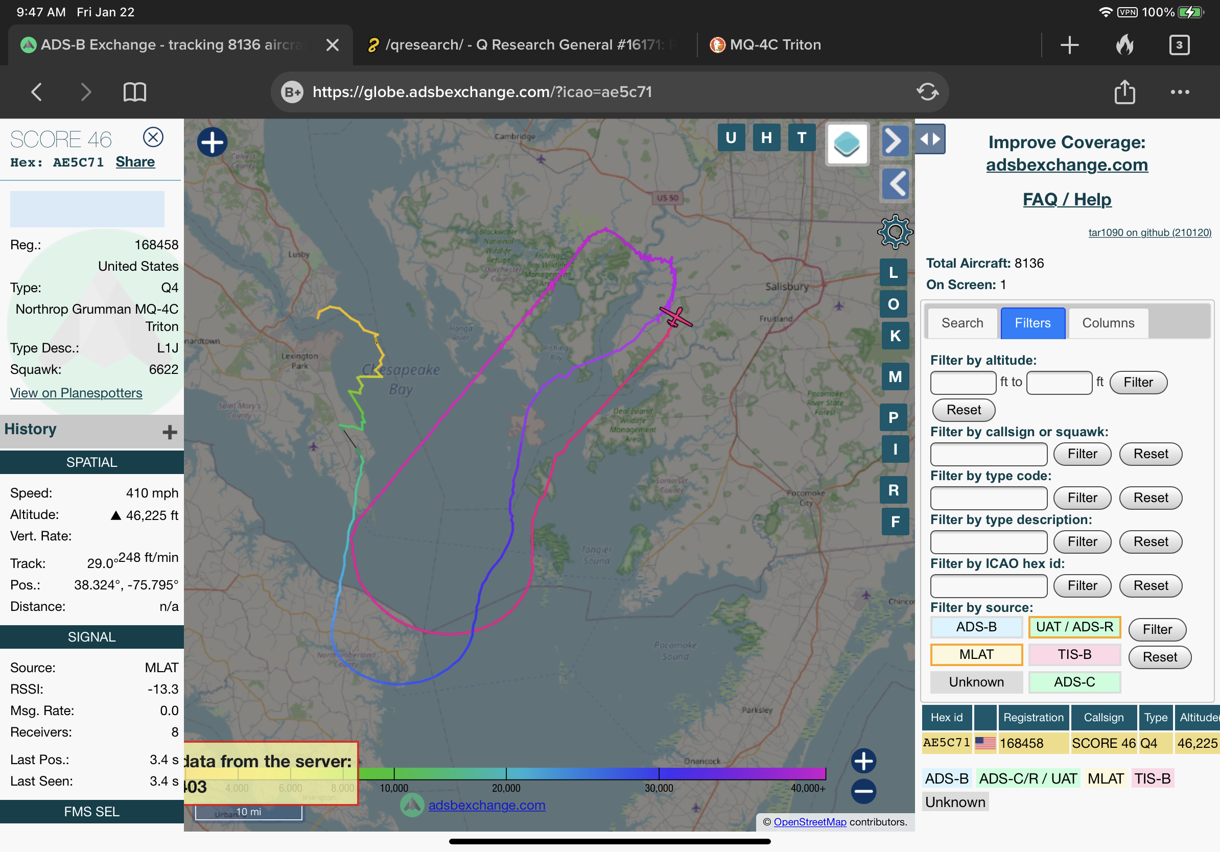Open the browser share icon
Viewport: 1220px width, 852px height.
[x=1124, y=91]
